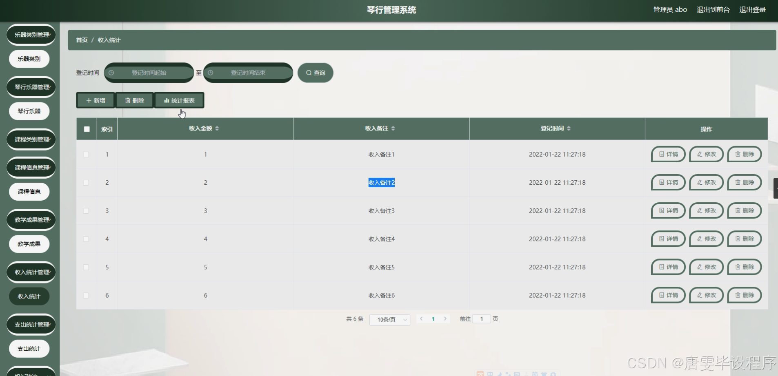The image size is (778, 376).
Task: Open the 统计报表 report button
Action: (x=179, y=100)
